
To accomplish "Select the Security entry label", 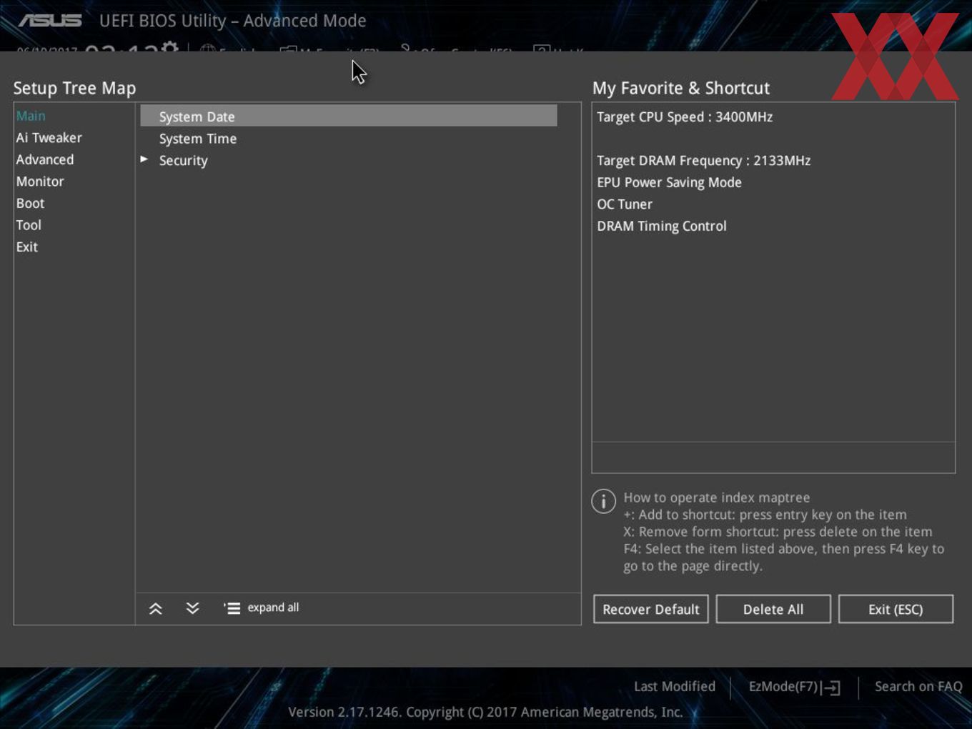I will [x=183, y=161].
